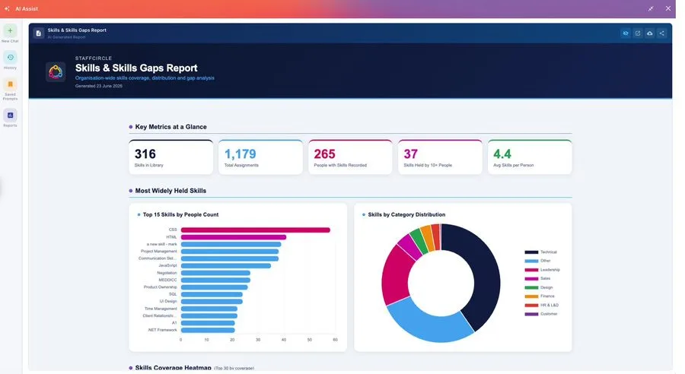Toggle the crossed-eye visibility icon
The width and height of the screenshot is (685, 374).
[x=626, y=33]
